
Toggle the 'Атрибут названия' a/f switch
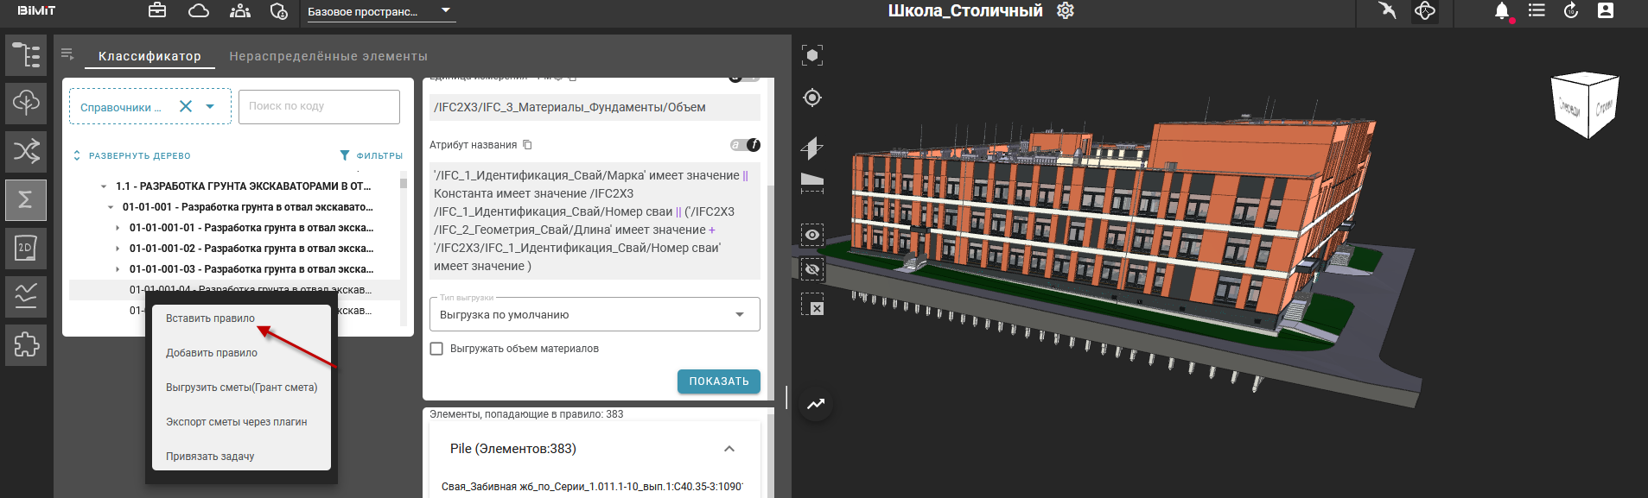[x=744, y=145]
